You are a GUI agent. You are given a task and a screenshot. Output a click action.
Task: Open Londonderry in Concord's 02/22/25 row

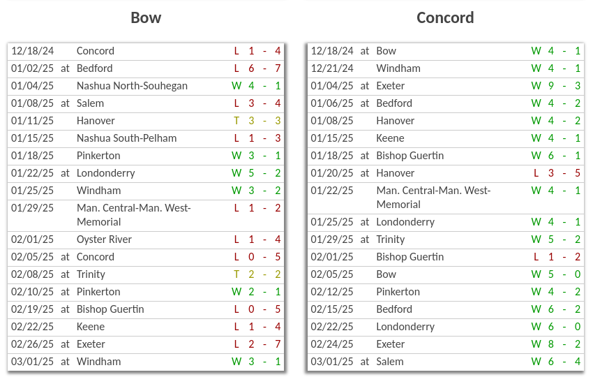[x=405, y=327]
